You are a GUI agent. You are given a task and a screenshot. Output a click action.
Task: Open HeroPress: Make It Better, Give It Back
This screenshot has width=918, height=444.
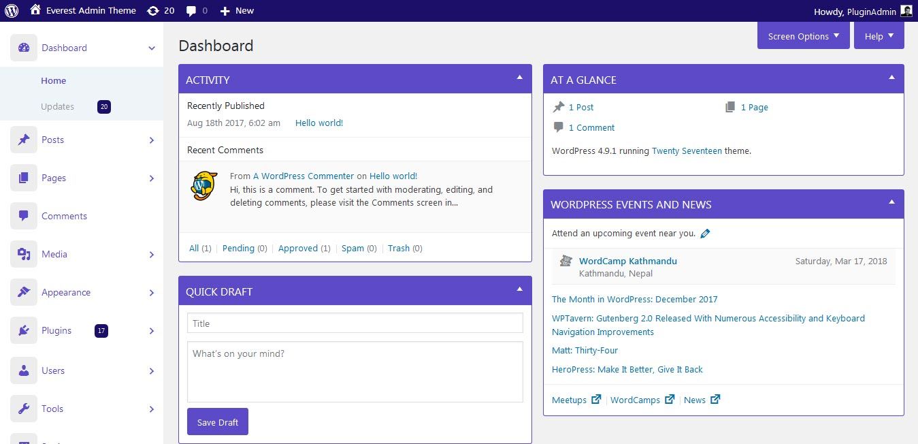(627, 369)
